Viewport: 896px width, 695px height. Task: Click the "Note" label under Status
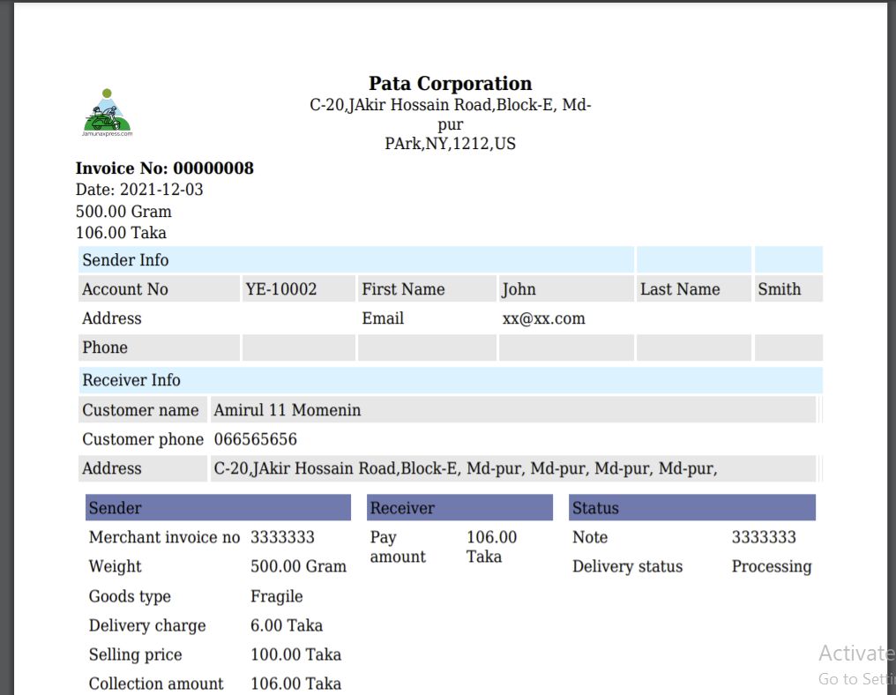tap(590, 537)
